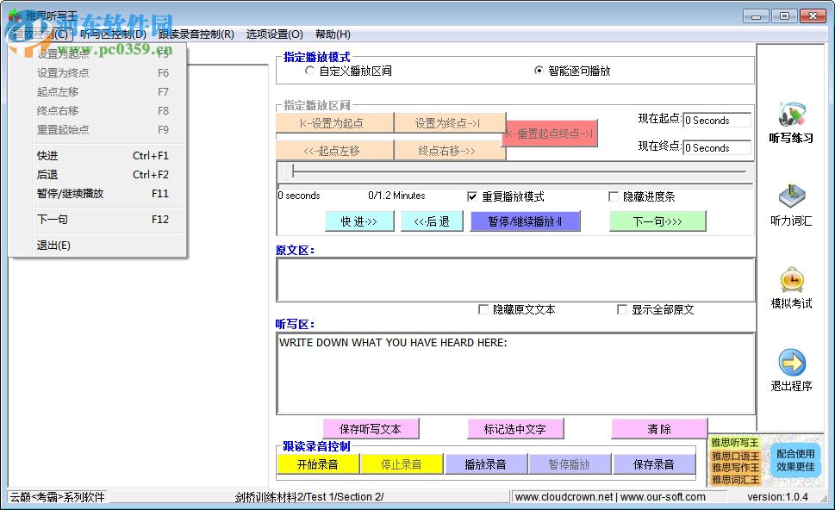Select the 自定义播放区间 radio option
Screen dimensions: 835x510
pyautogui.click(x=311, y=72)
